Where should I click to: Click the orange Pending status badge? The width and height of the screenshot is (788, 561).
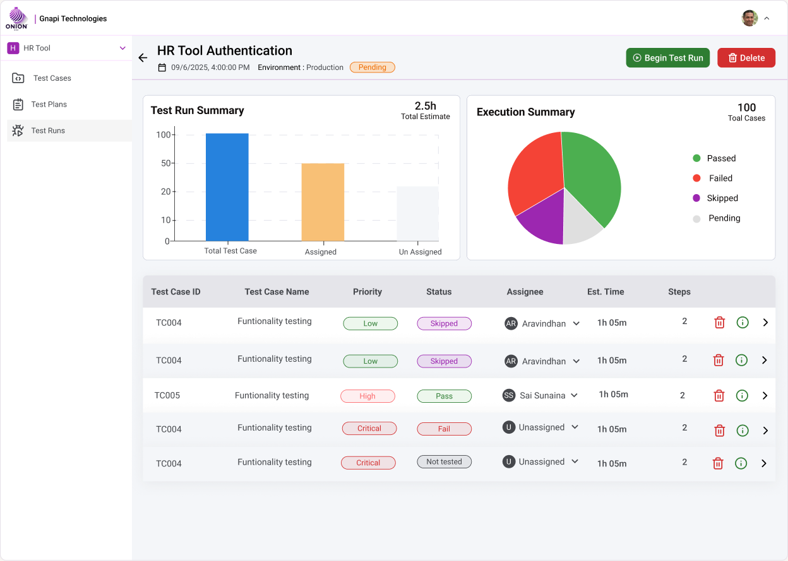tap(373, 67)
